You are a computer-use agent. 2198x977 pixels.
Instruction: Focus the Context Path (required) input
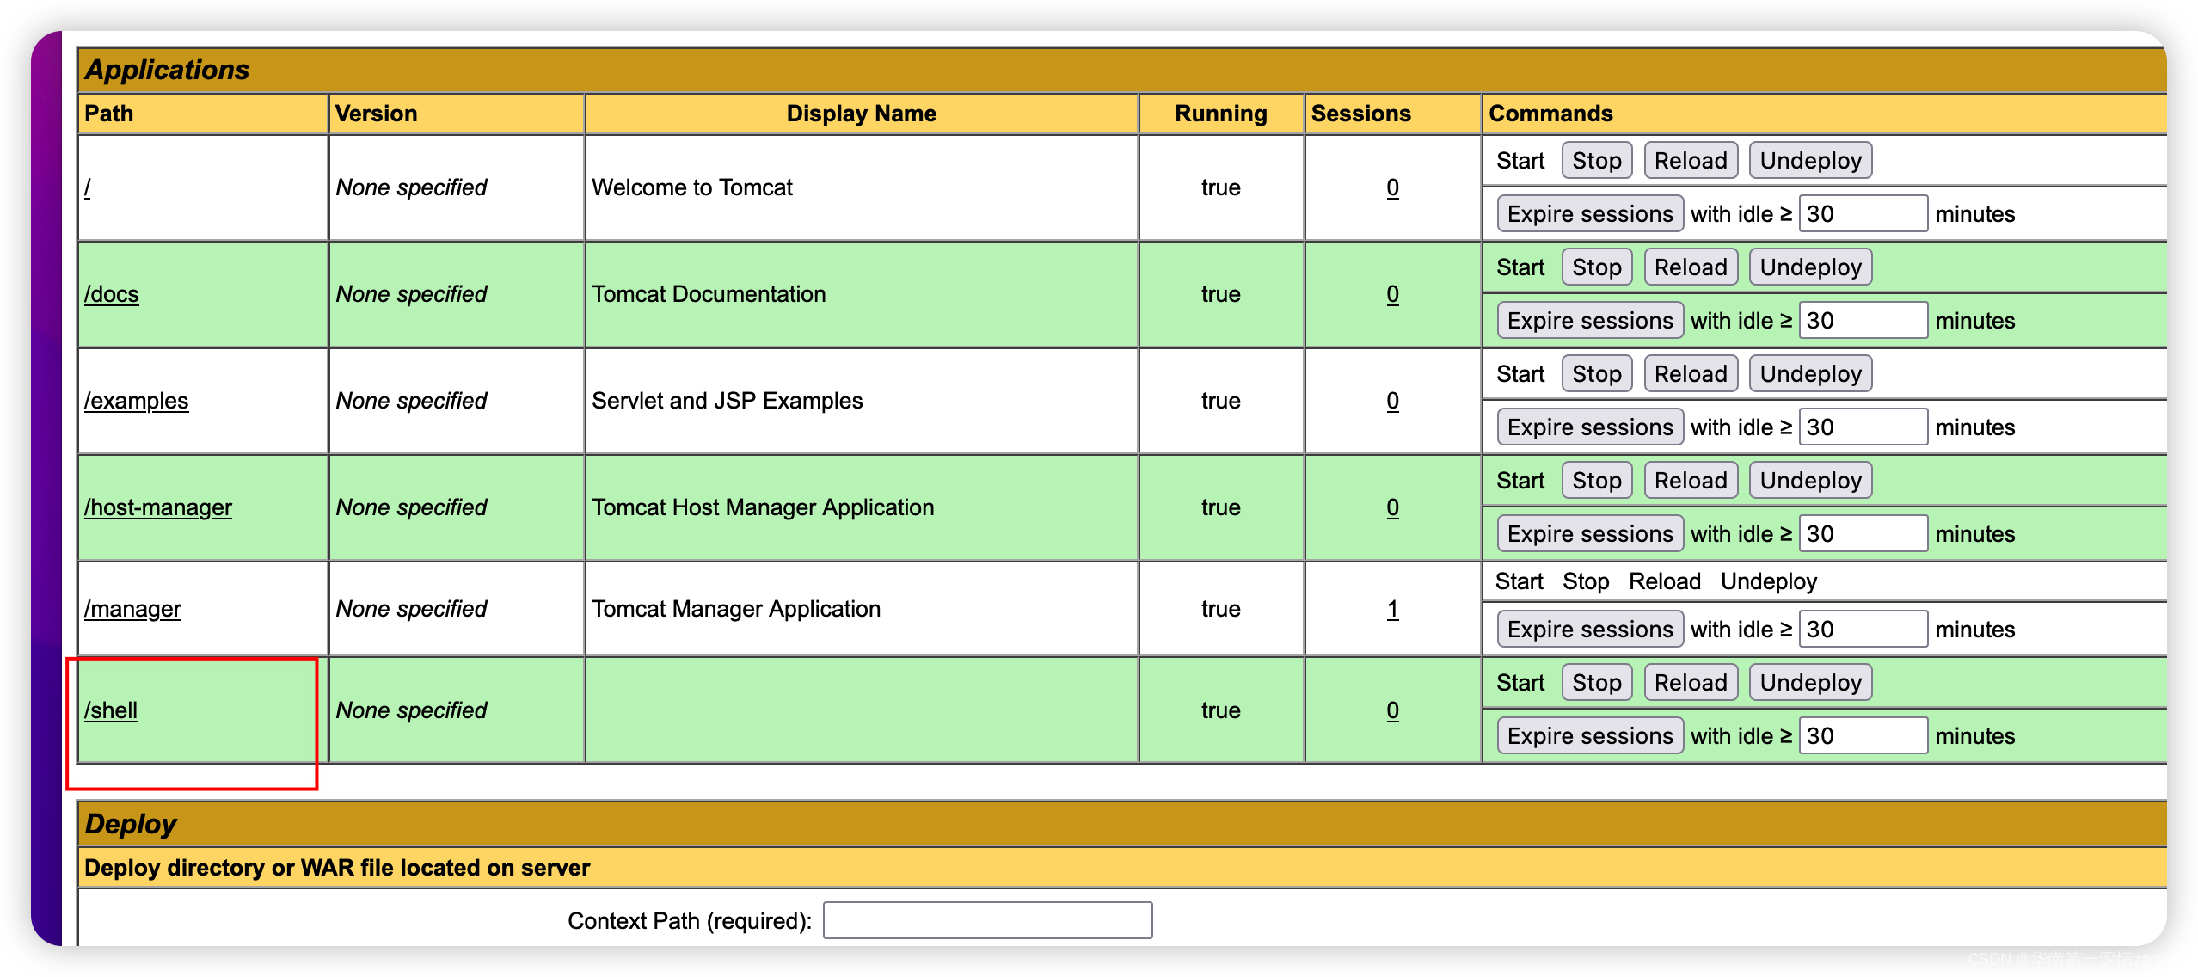tap(987, 920)
